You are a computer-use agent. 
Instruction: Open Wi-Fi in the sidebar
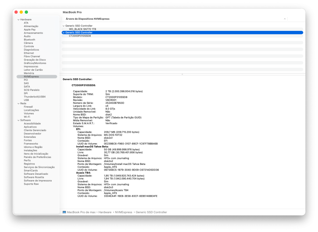27,117
